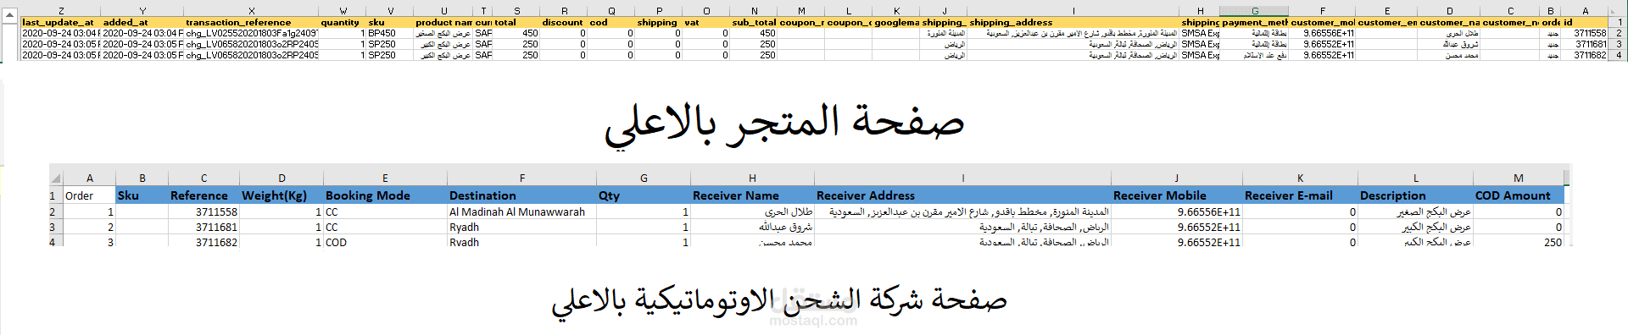This screenshot has height=335, width=1628.
Task: Click row header 4 of the store sheet
Action: [x=1618, y=55]
